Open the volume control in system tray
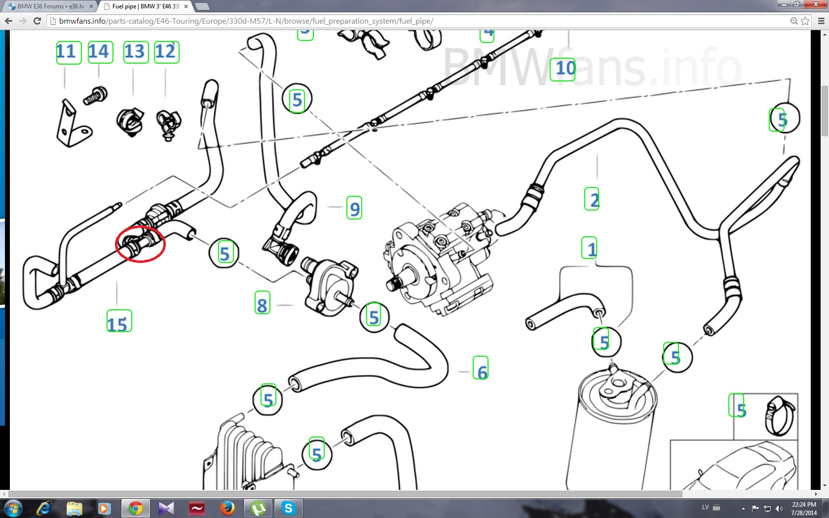 click(779, 508)
